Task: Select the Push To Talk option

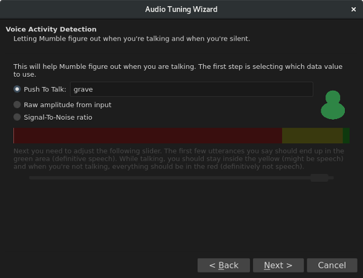Action: (x=18, y=89)
